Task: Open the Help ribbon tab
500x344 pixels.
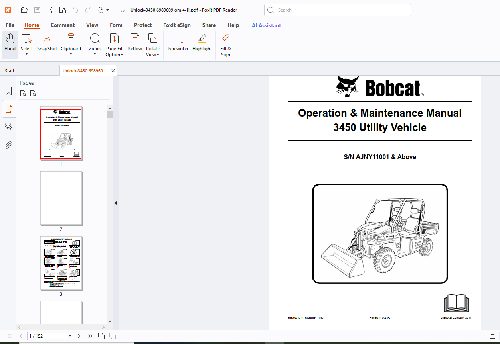Action: pos(233,25)
